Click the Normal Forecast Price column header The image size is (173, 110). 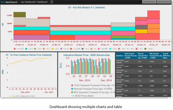(x=143, y=56)
